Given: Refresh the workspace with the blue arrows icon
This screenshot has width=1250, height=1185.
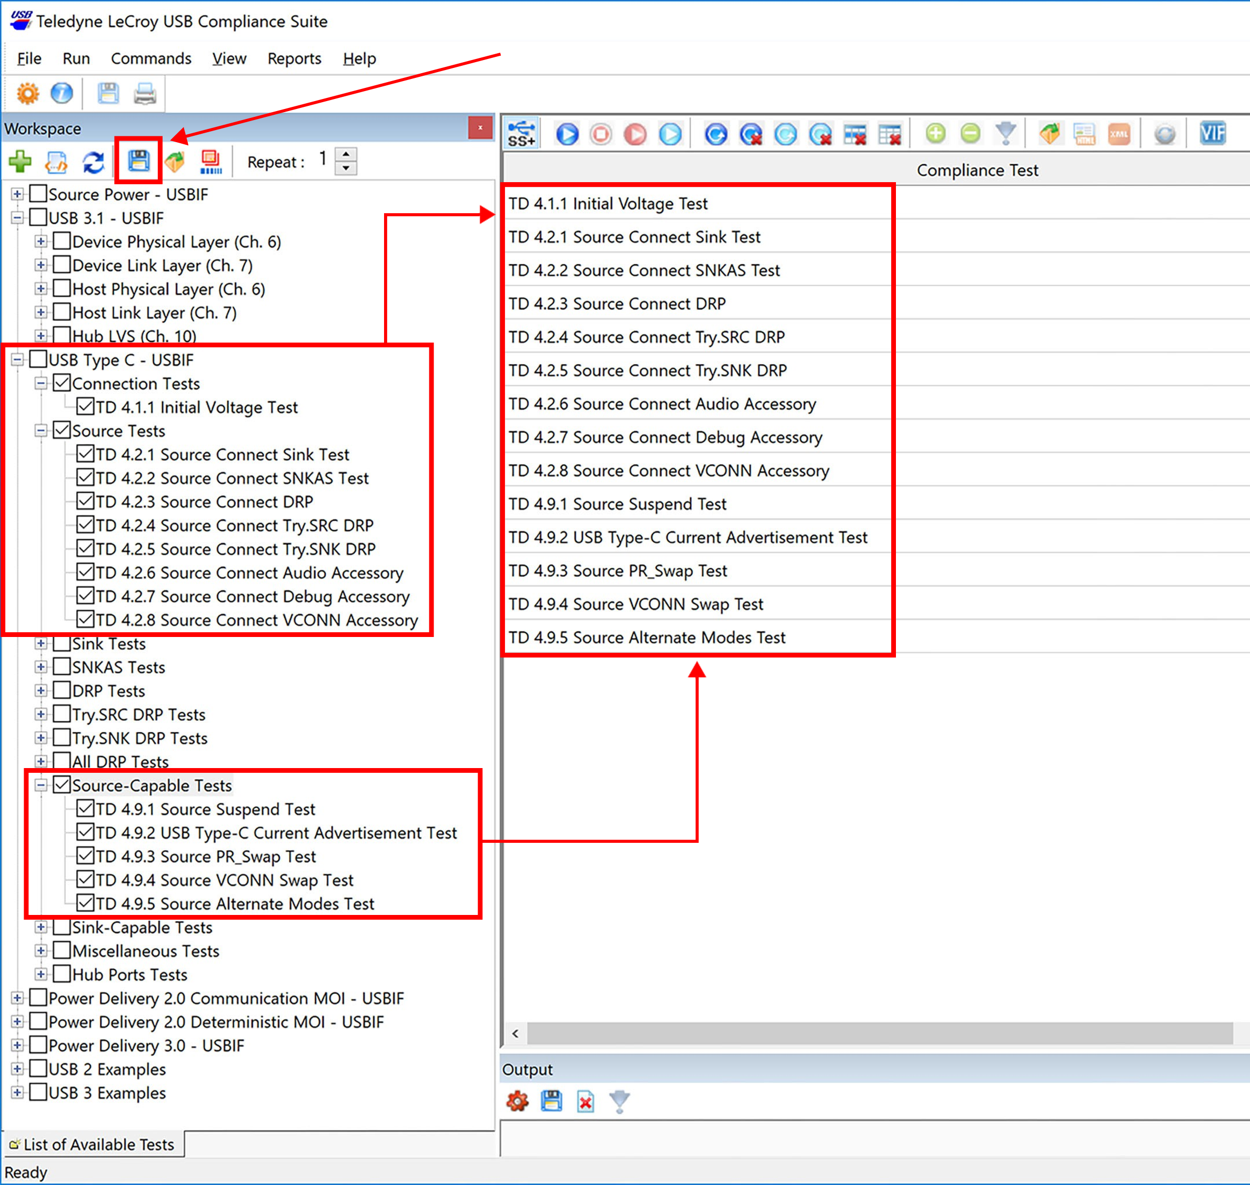Looking at the screenshot, I should [94, 161].
